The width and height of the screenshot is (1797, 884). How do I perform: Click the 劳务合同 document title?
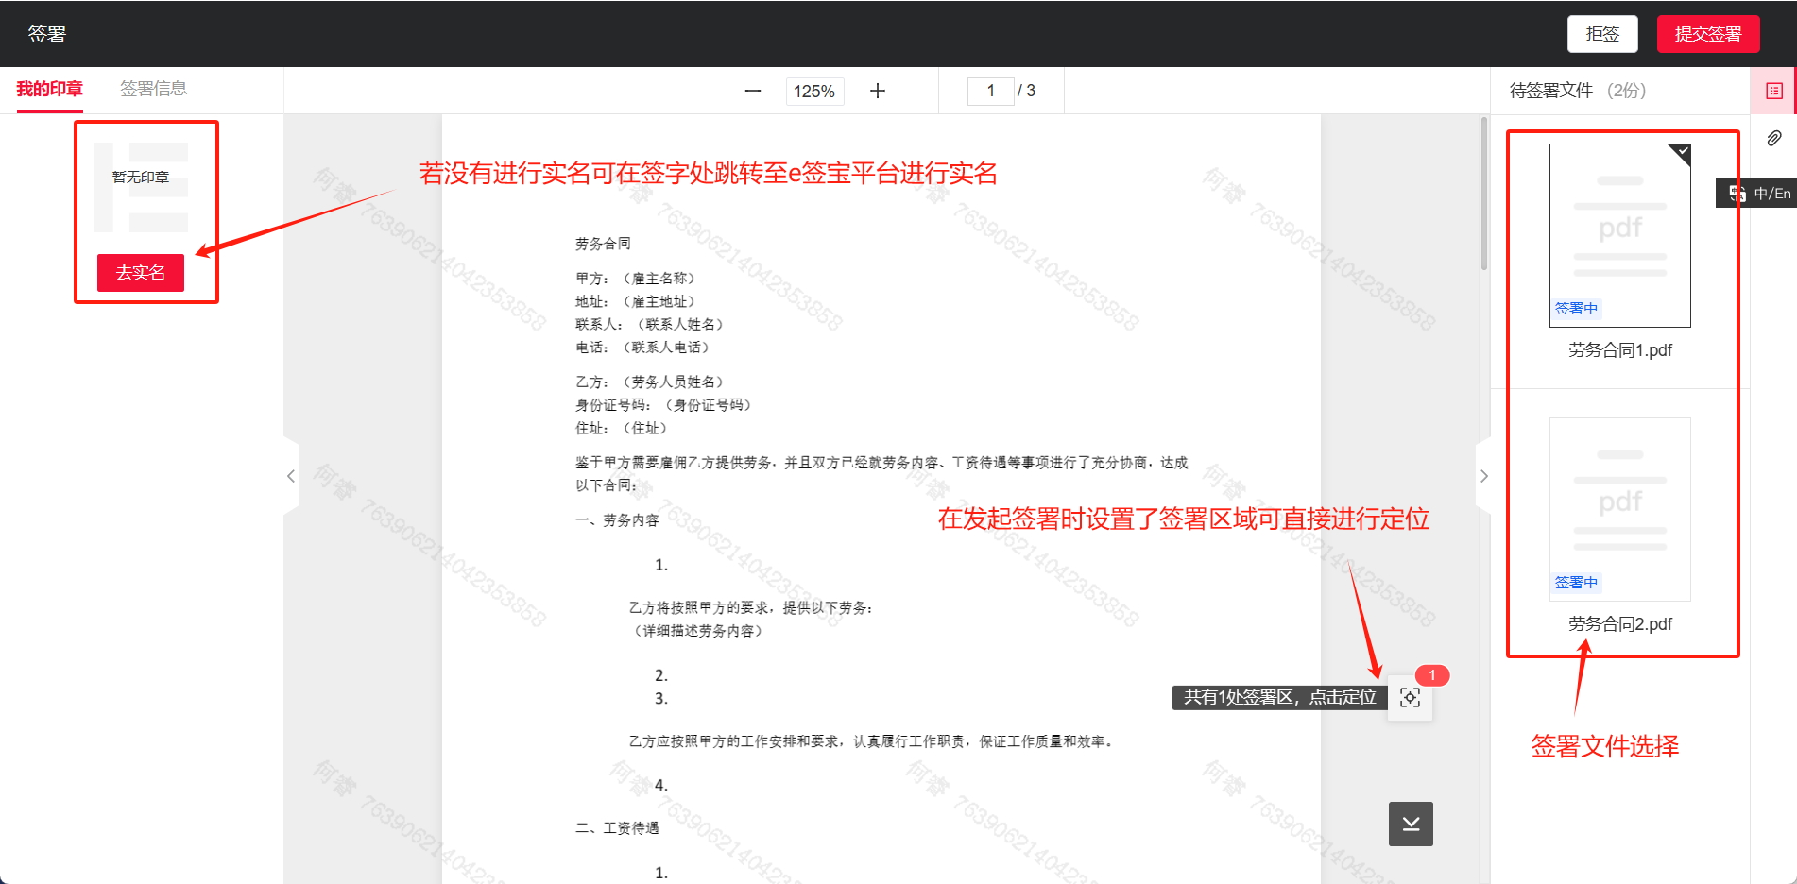pyautogui.click(x=603, y=244)
